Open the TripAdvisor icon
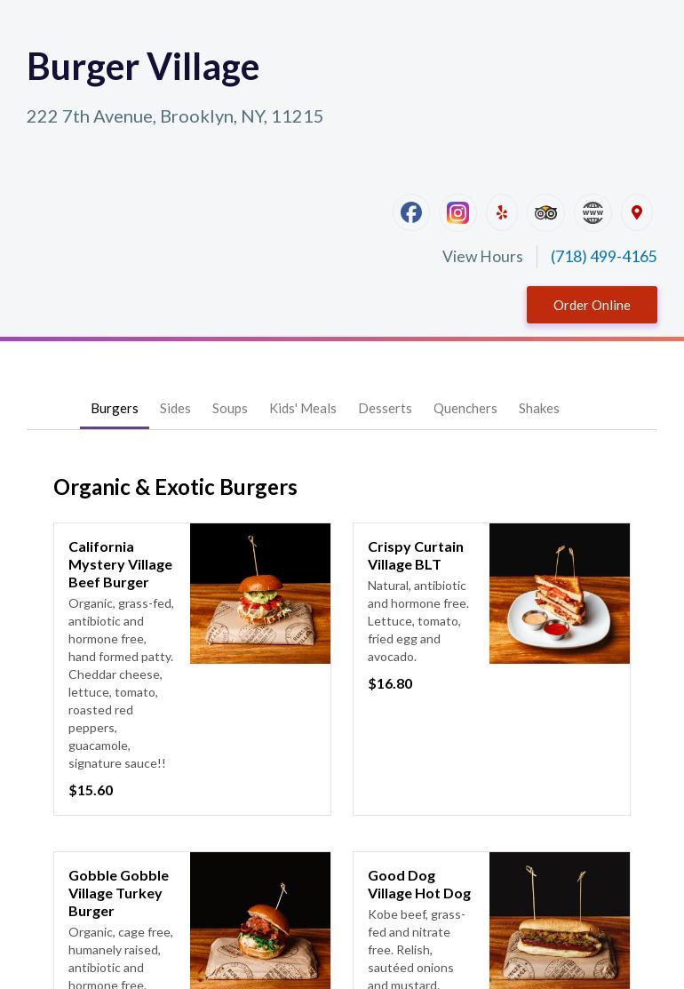Image resolution: width=684 pixels, height=989 pixels. [x=546, y=212]
